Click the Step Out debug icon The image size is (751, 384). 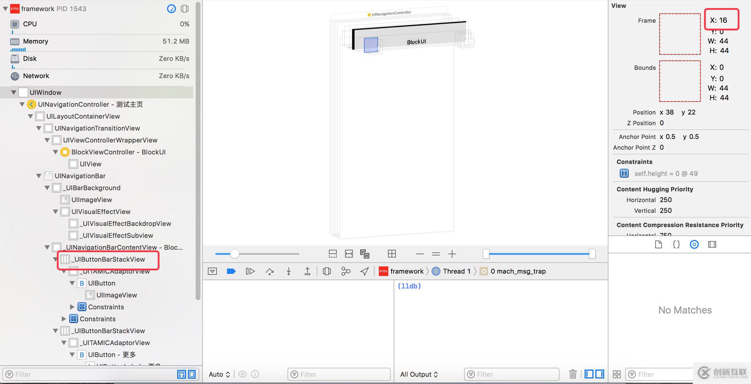[307, 271]
